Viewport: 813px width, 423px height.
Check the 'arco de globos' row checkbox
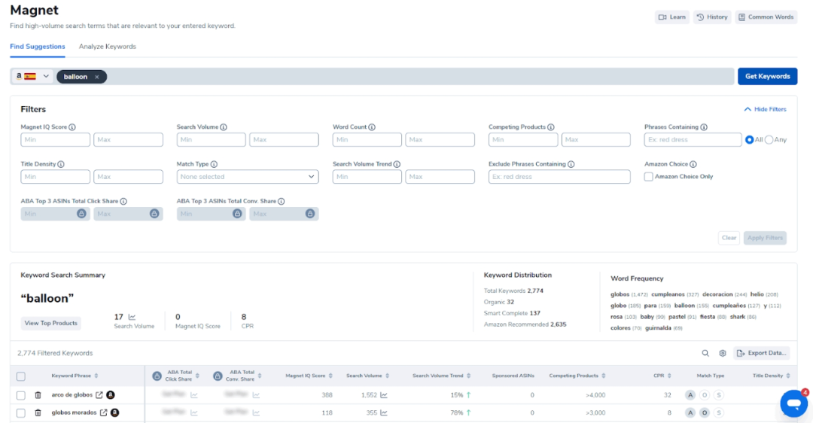point(20,394)
